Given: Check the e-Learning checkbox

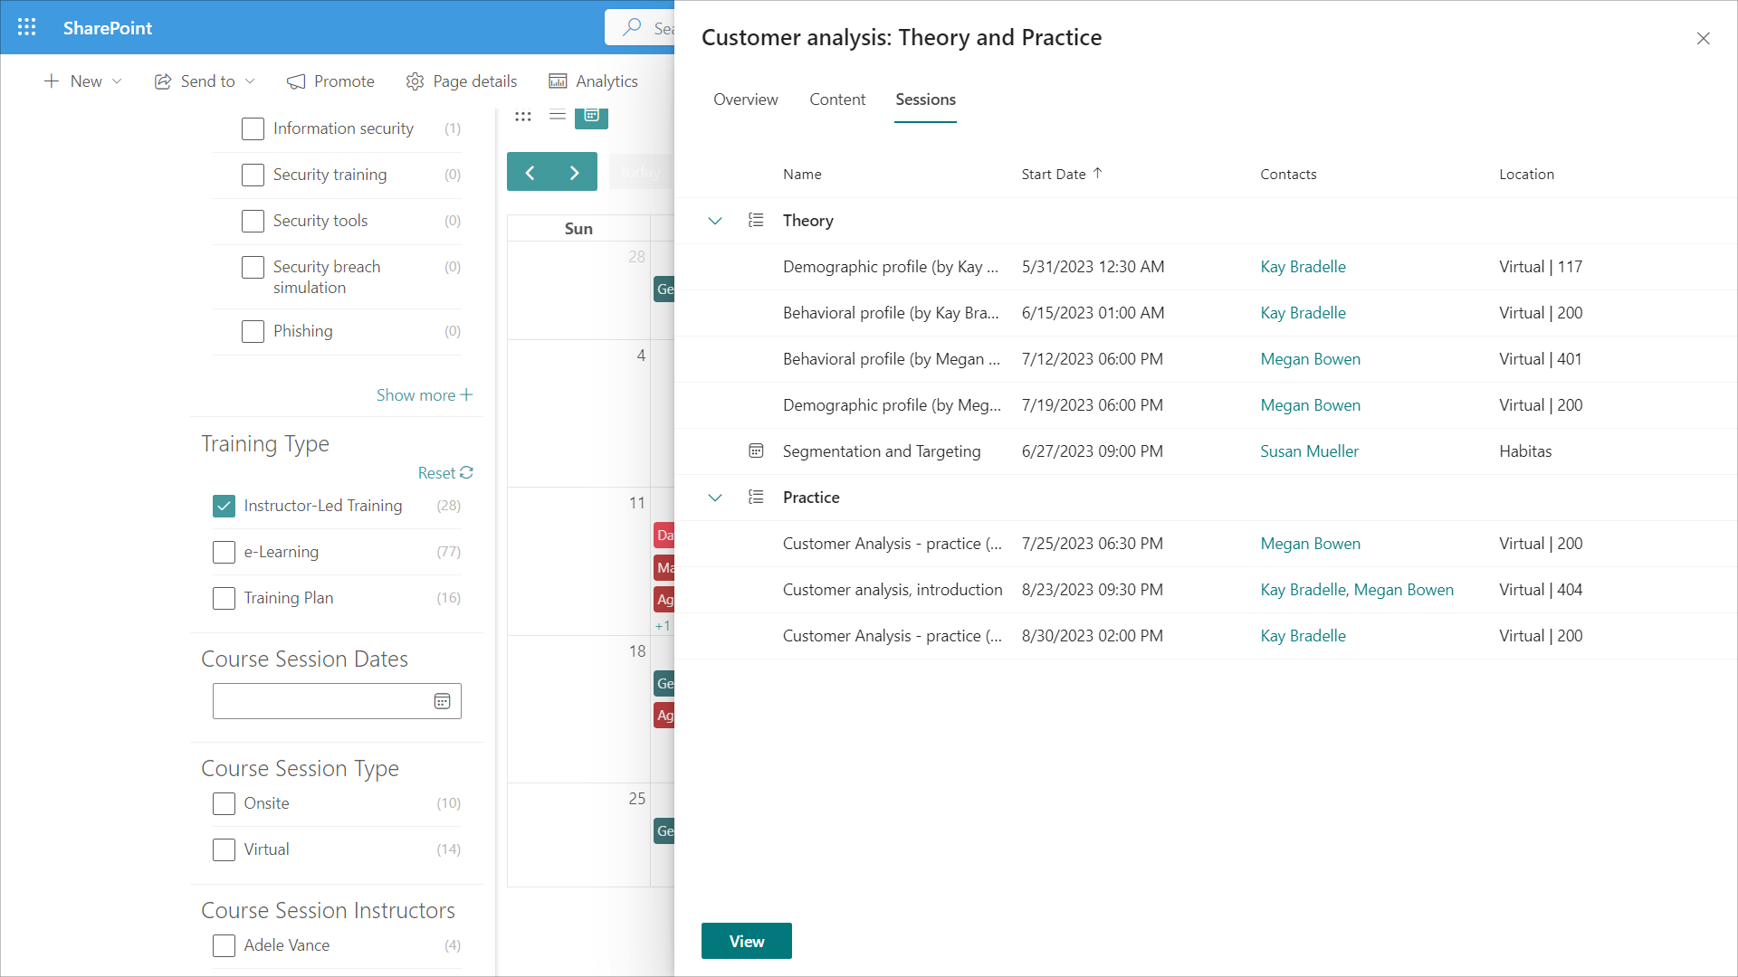Looking at the screenshot, I should click(x=224, y=552).
